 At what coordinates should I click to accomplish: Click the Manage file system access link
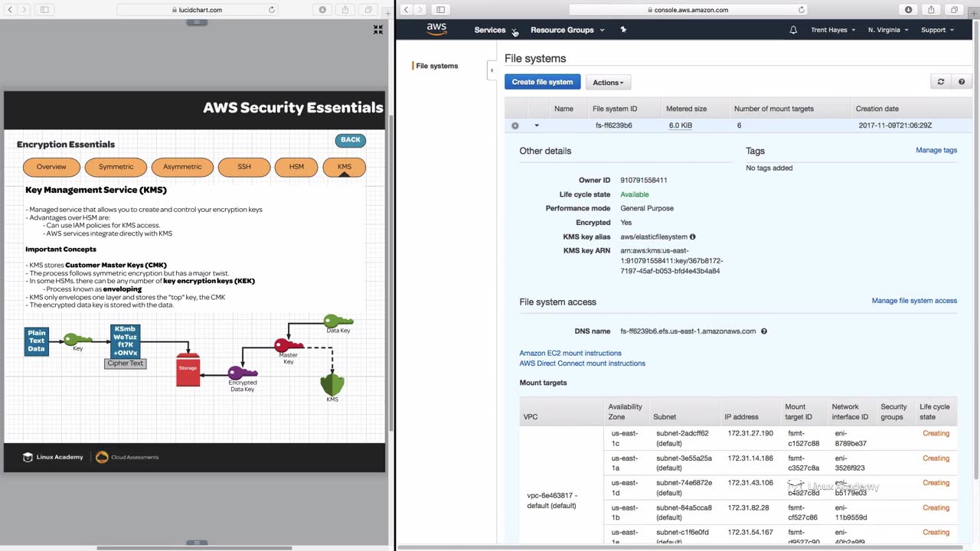(914, 301)
